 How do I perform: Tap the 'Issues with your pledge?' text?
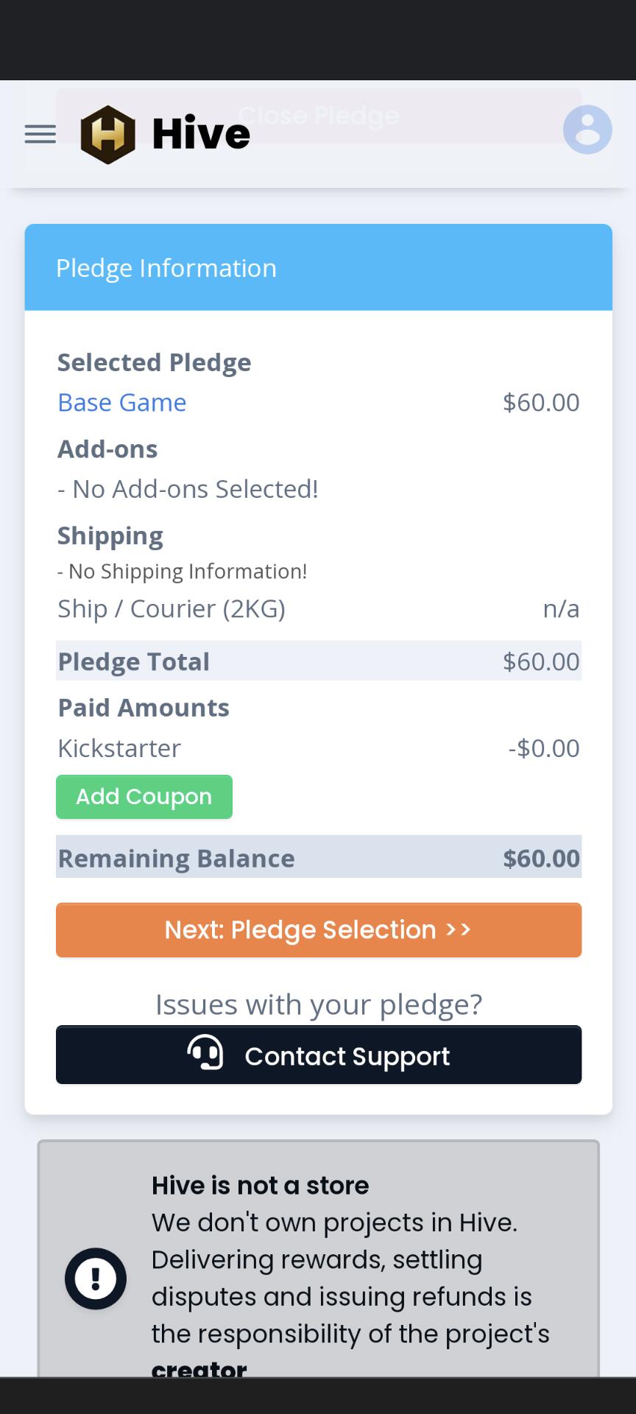[x=319, y=1005]
